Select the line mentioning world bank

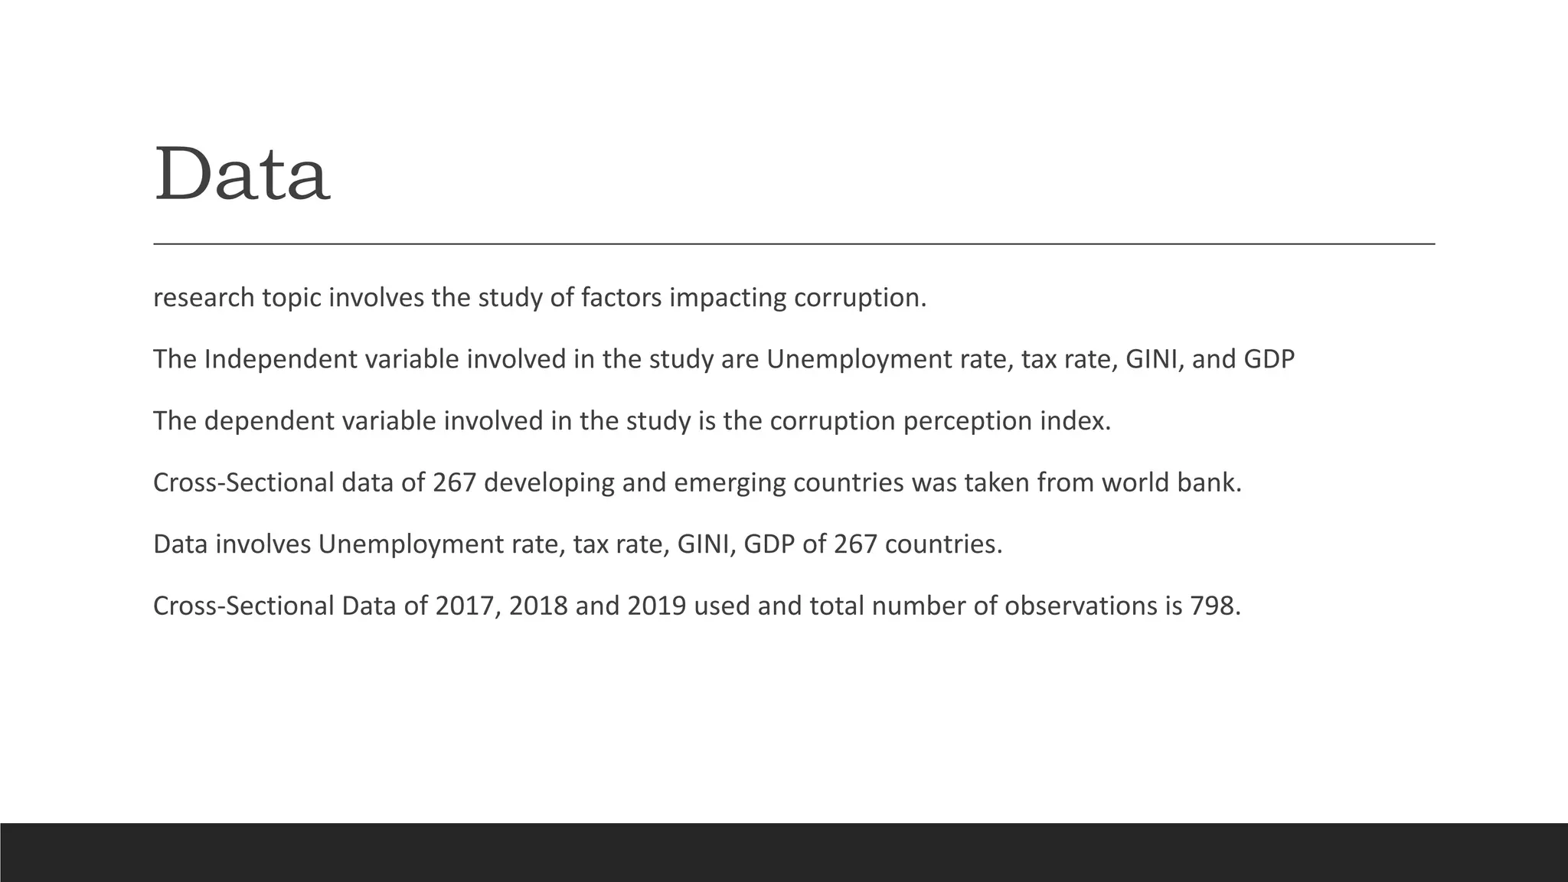click(697, 483)
